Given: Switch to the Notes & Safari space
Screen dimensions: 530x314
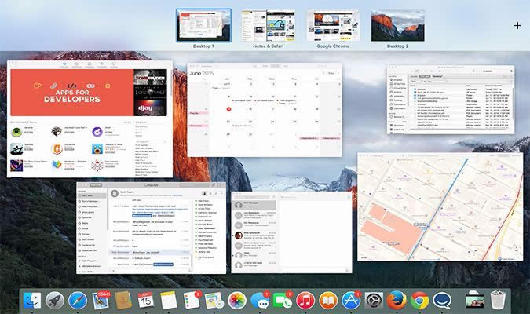Looking at the screenshot, I should (269, 25).
